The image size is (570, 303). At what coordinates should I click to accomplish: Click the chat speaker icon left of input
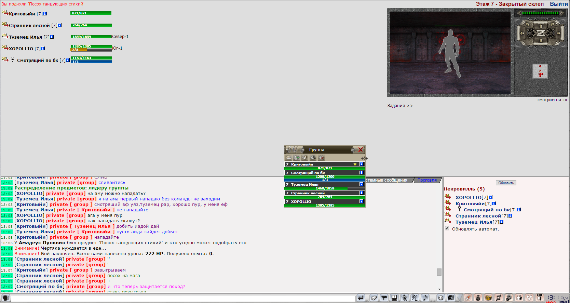(x=5, y=298)
